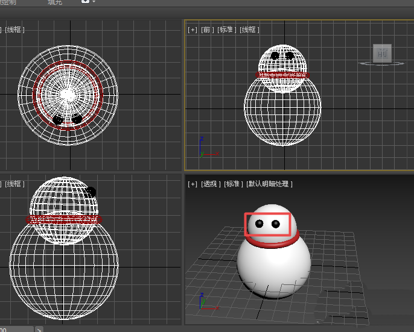The image size is (414, 332).
Task: Click the time slider right arrow button
Action: pyautogui.click(x=39, y=329)
